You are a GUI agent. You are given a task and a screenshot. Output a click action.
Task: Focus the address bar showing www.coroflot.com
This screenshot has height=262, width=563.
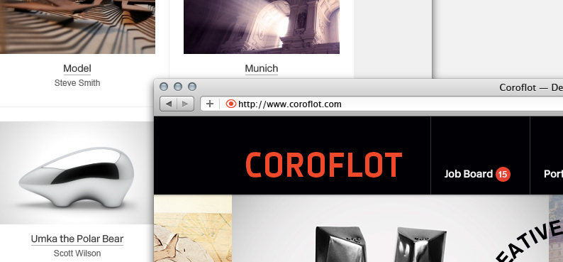point(381,104)
